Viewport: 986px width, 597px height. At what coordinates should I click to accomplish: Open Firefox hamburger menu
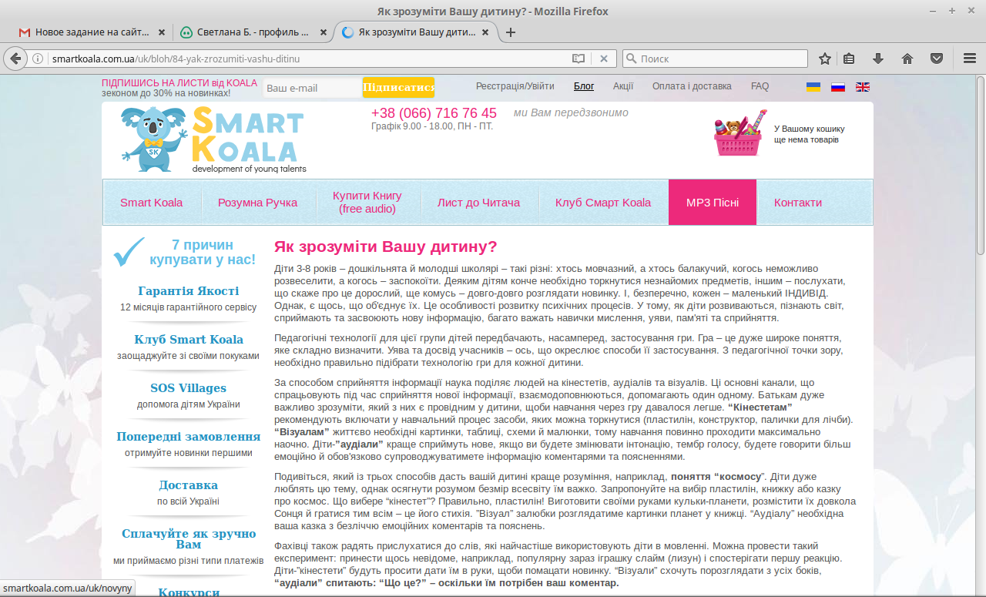pyautogui.click(x=970, y=59)
